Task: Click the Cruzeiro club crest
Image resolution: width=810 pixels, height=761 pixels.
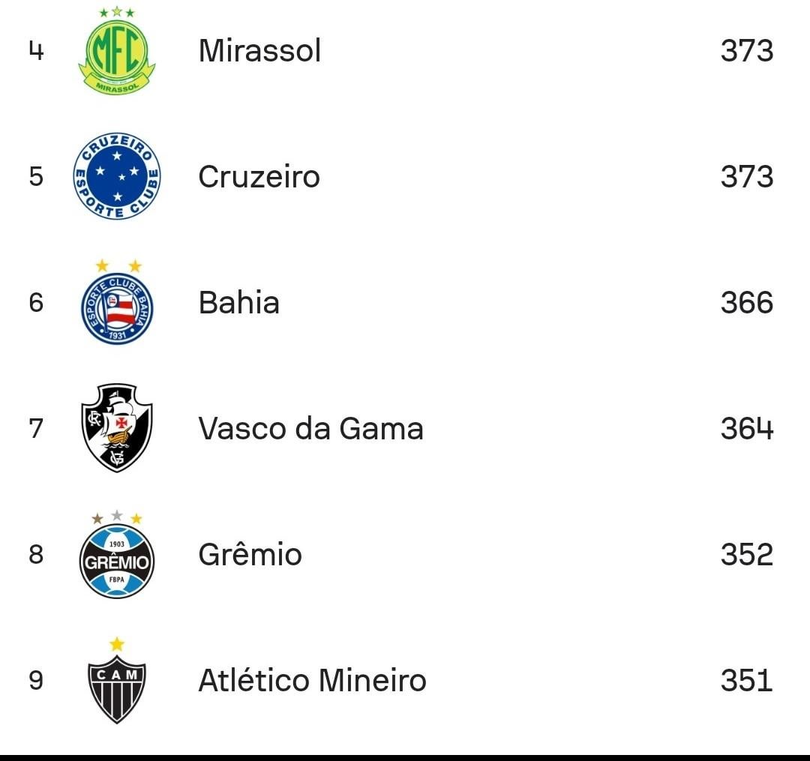Action: [x=117, y=177]
